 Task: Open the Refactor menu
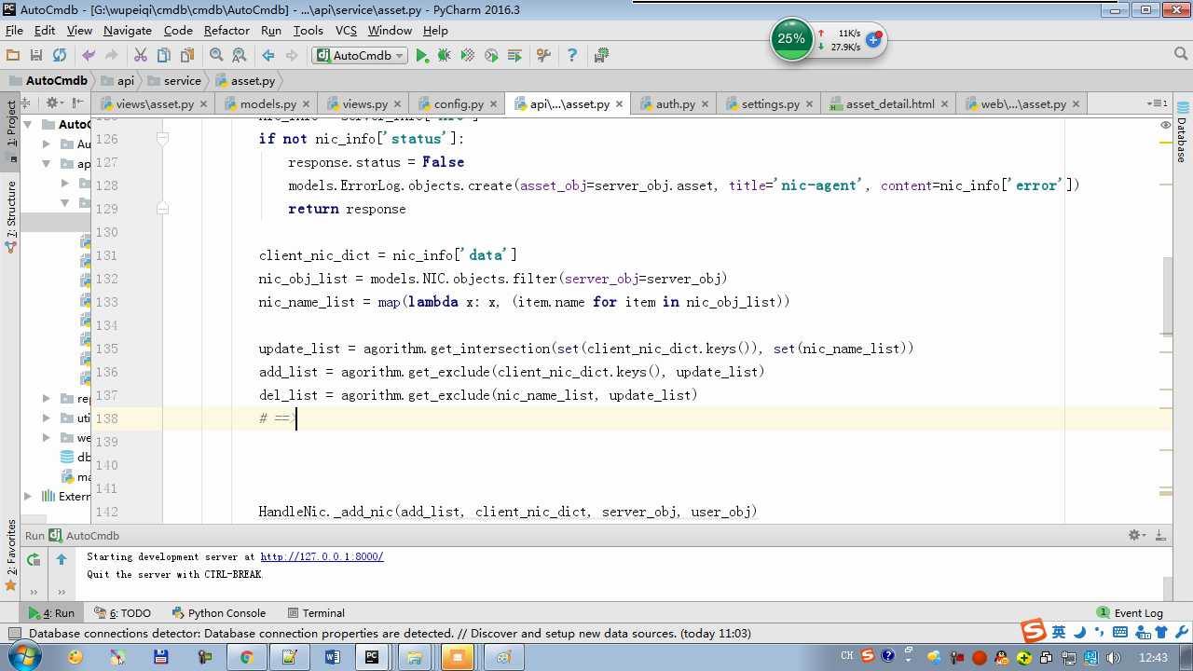226,31
